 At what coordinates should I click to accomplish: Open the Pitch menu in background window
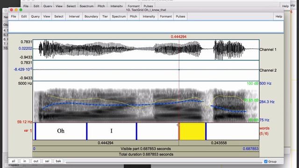pyautogui.click(x=101, y=6)
